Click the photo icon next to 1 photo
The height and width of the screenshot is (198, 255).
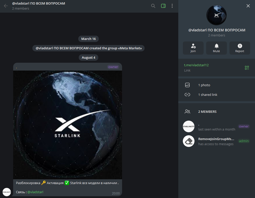pyautogui.click(x=187, y=85)
